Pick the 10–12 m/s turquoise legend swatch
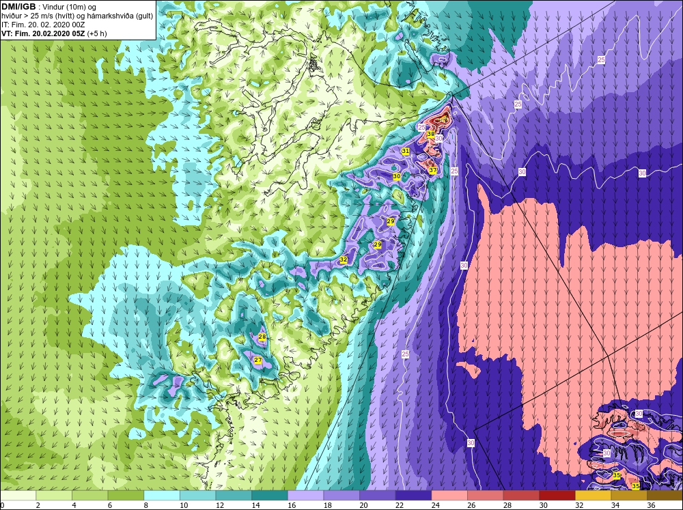683x510 pixels. [198, 495]
